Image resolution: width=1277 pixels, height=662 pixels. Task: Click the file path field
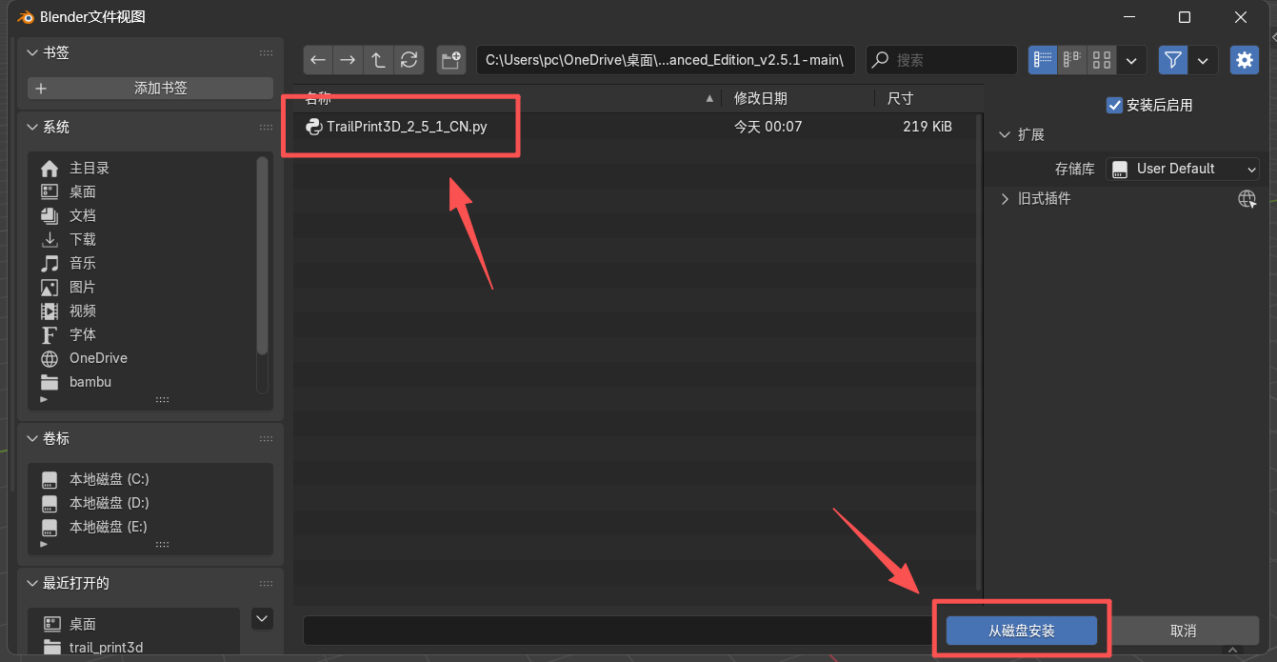[x=666, y=60]
